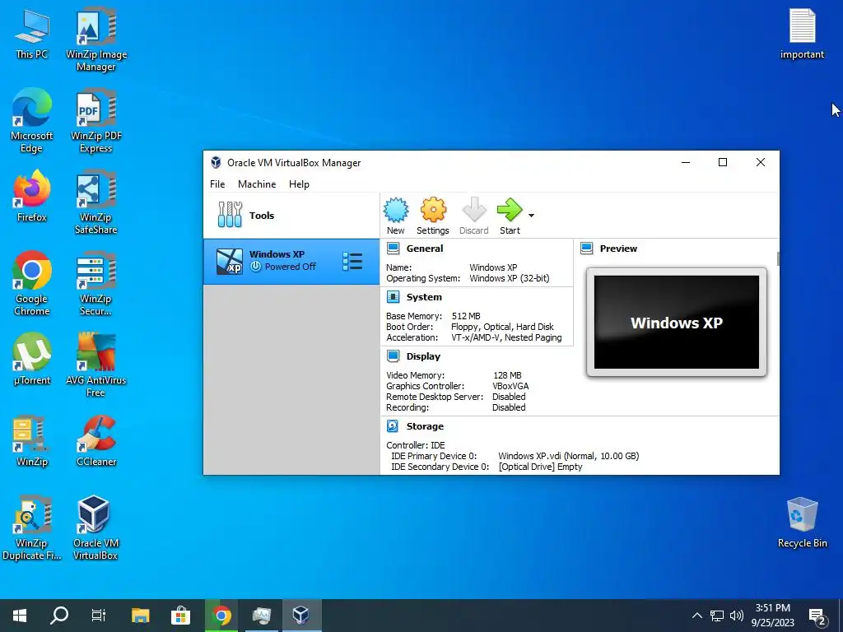The height and width of the screenshot is (632, 843).
Task: Open the Windows Start menu
Action: [x=20, y=616]
